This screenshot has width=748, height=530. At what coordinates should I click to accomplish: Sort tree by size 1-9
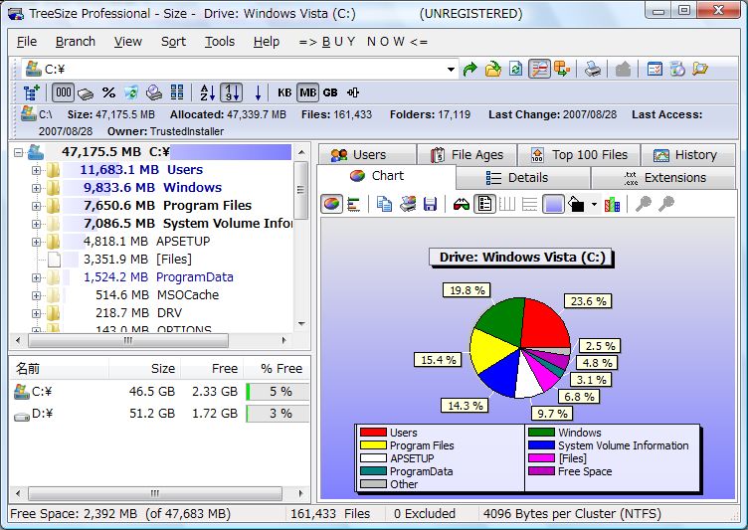tap(232, 92)
